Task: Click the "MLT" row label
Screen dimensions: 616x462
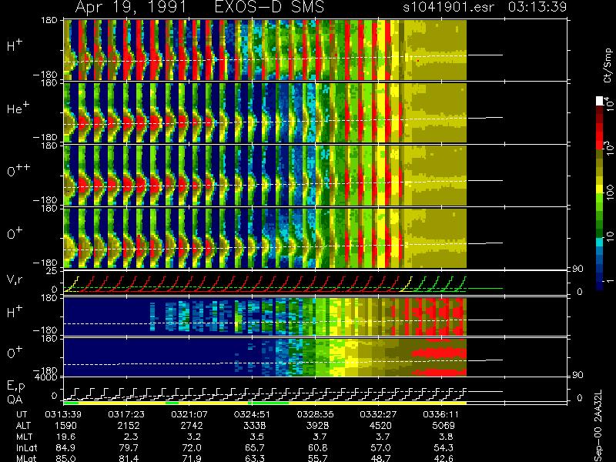Action: (24, 437)
